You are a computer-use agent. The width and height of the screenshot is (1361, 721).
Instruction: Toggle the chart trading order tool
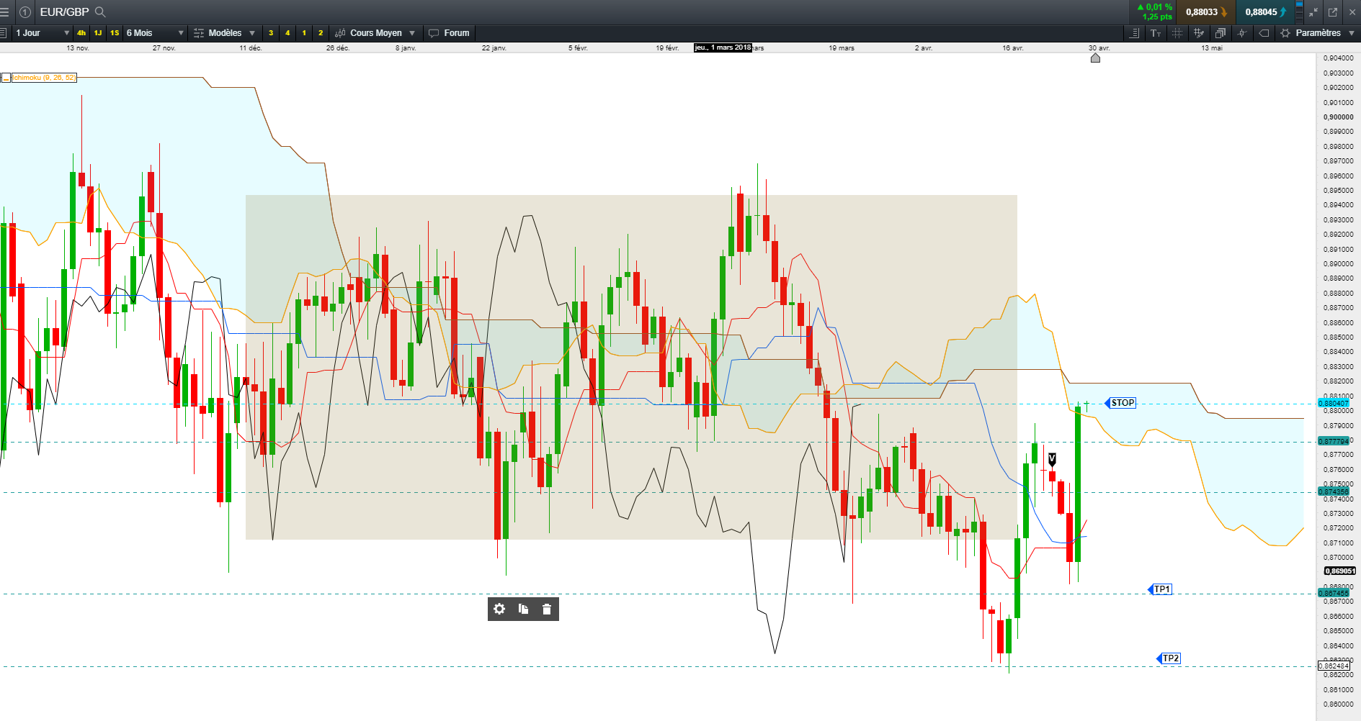tap(1242, 33)
